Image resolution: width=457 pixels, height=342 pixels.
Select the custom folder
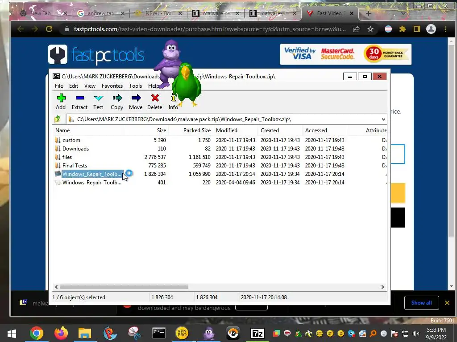point(71,140)
